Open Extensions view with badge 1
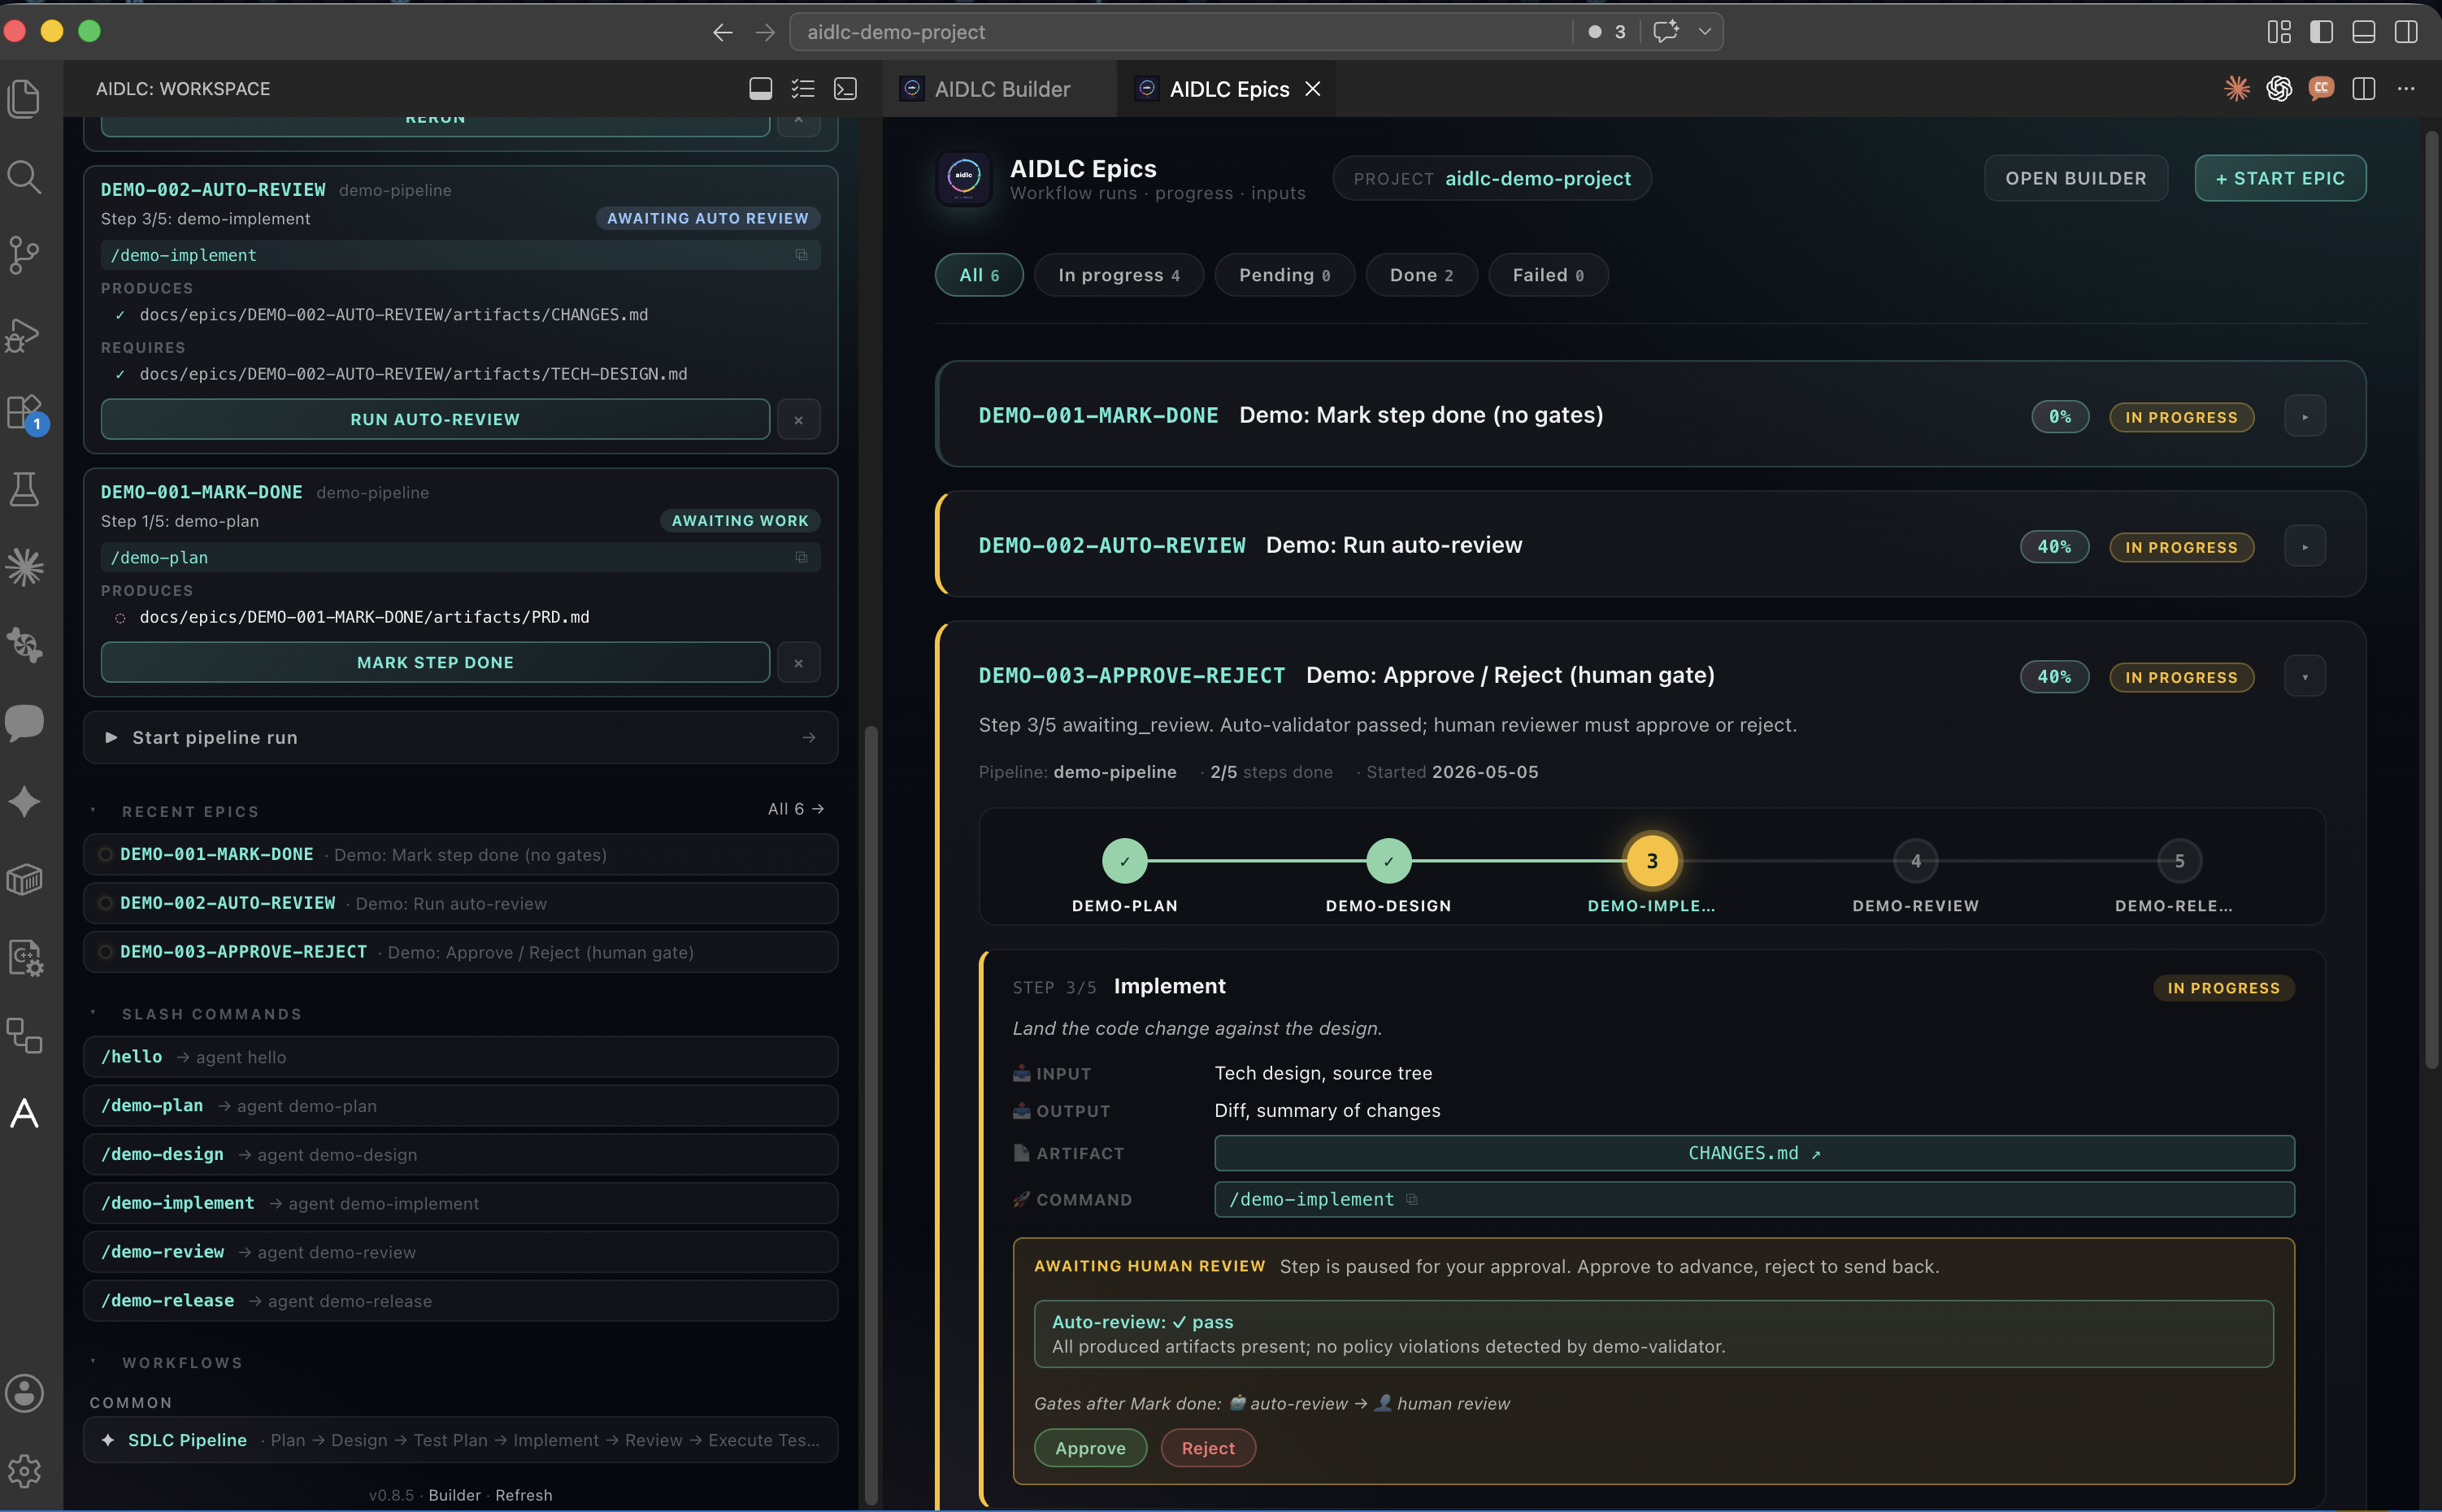2442x1512 pixels. (x=24, y=412)
